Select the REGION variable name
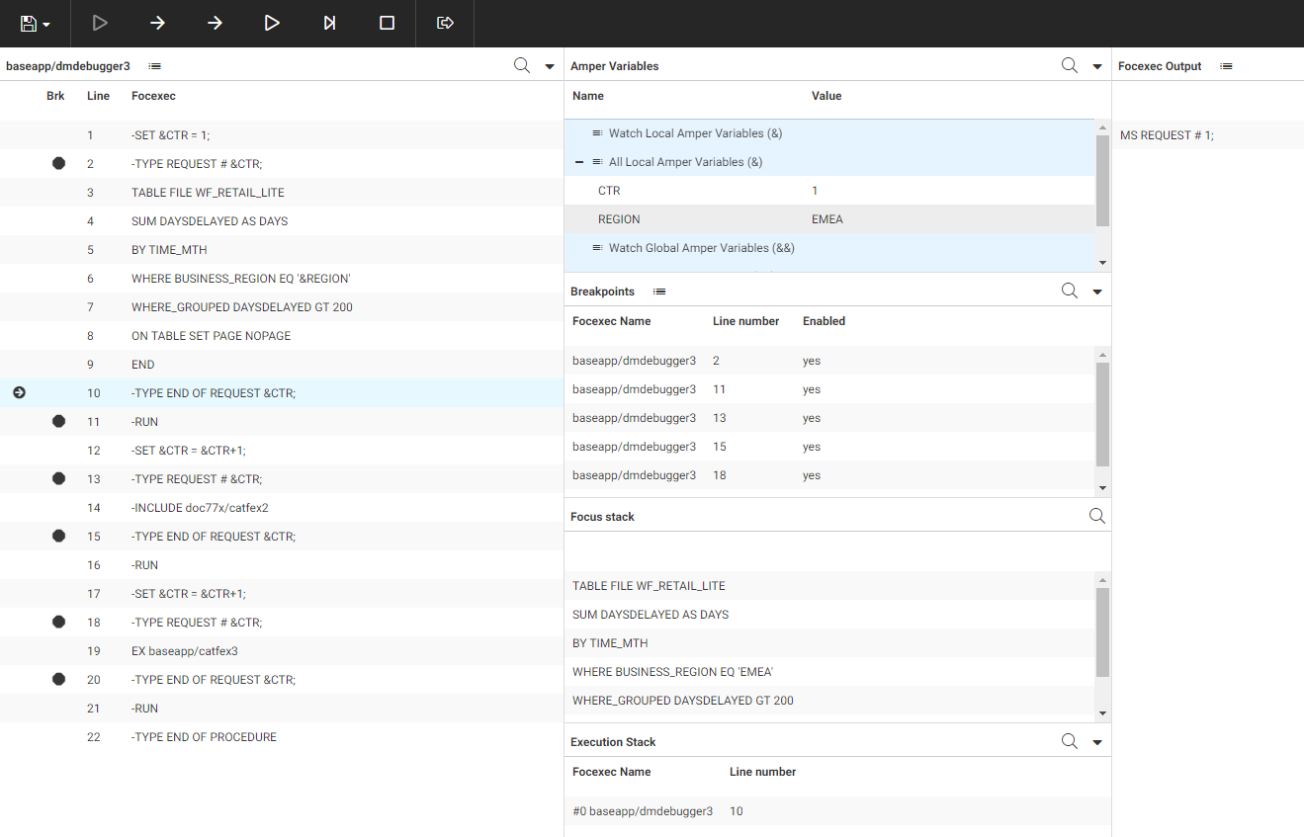 click(619, 219)
